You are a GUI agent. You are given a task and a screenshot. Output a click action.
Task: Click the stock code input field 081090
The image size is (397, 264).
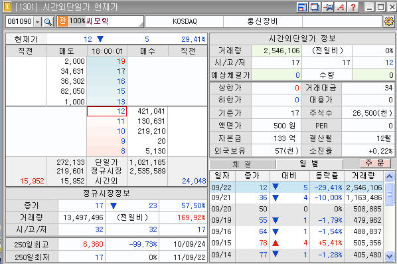click(x=20, y=22)
